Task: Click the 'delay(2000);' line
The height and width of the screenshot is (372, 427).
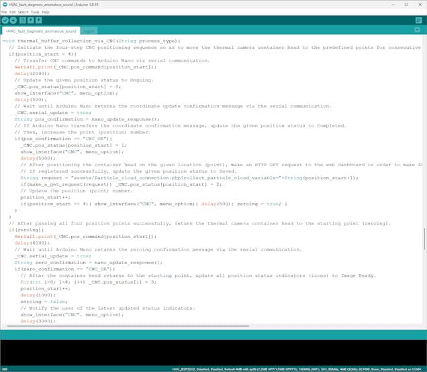Action: point(32,74)
